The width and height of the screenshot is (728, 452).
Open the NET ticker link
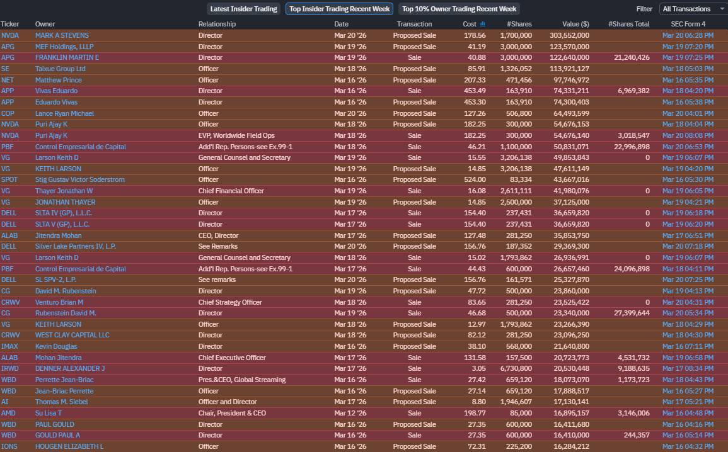[x=8, y=80]
